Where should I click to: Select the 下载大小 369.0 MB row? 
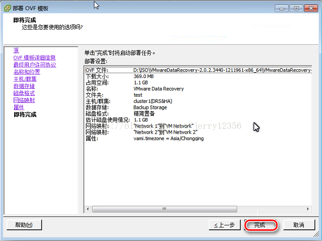click(198, 77)
